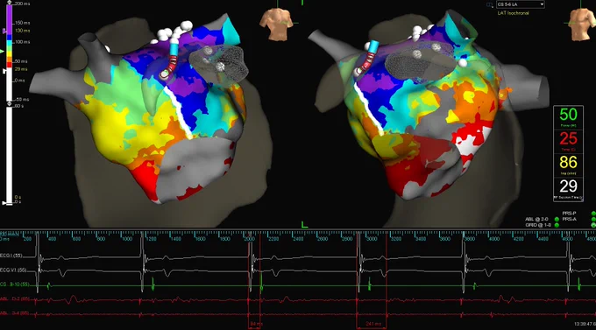The height and width of the screenshot is (330, 596).
Task: Open the CS 5-6 LA map dropdown
Action: 520,4
